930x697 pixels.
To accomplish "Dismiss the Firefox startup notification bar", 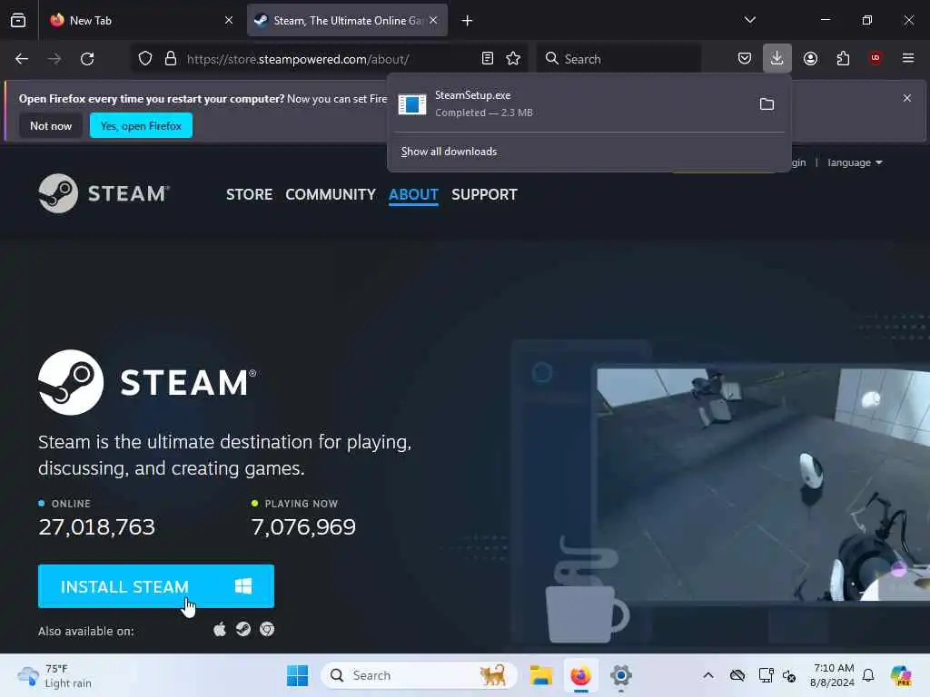I will [x=907, y=98].
